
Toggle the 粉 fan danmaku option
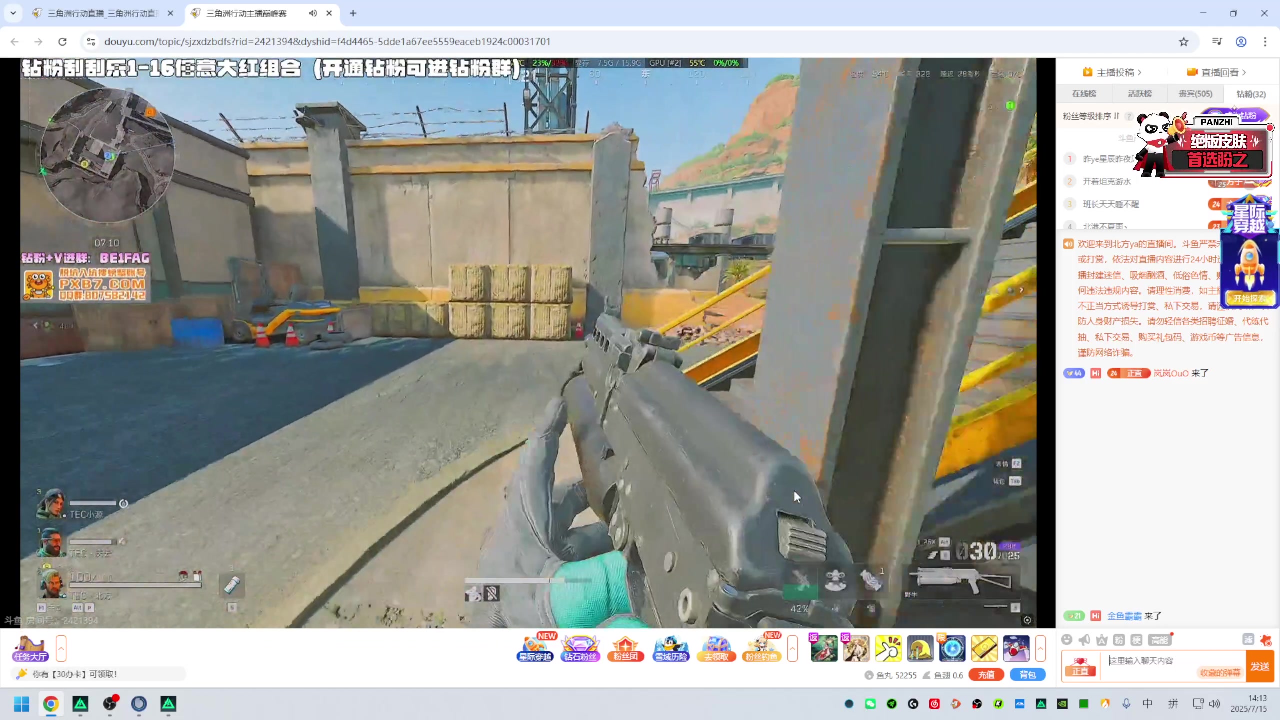click(x=1119, y=640)
